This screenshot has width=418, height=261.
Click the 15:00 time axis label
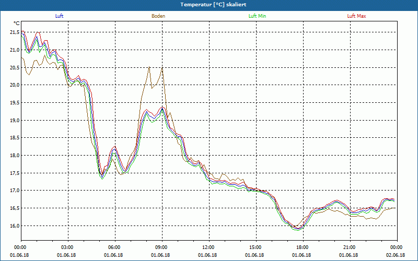pos(256,247)
